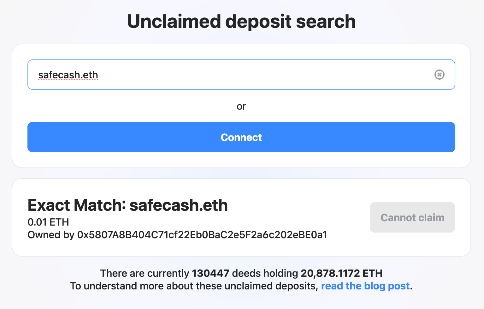
Task: Click the owner address starting with 0x5807A8B4
Action: pyautogui.click(x=202, y=235)
